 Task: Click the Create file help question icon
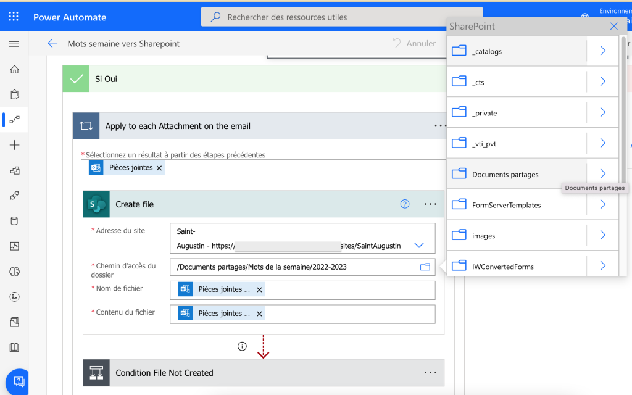pyautogui.click(x=405, y=204)
